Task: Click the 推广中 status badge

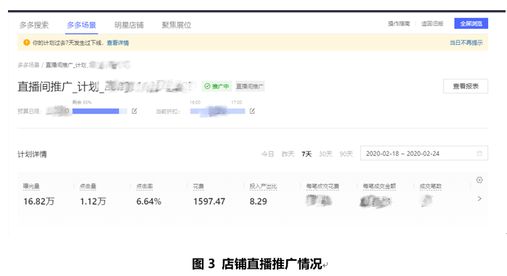Action: [216, 86]
